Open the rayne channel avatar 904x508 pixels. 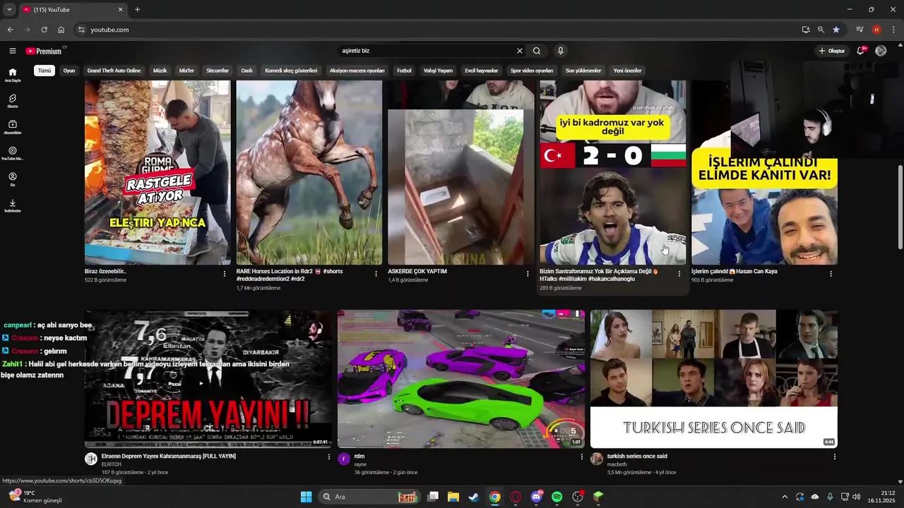tap(344, 459)
